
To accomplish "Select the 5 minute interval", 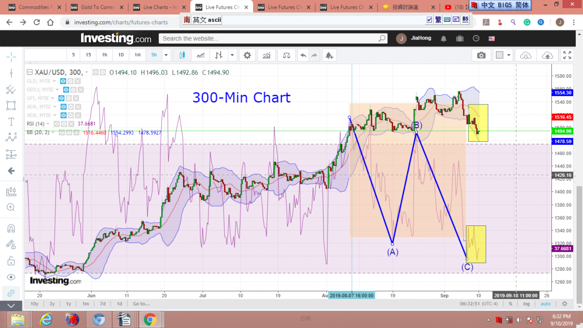I will tap(73, 55).
